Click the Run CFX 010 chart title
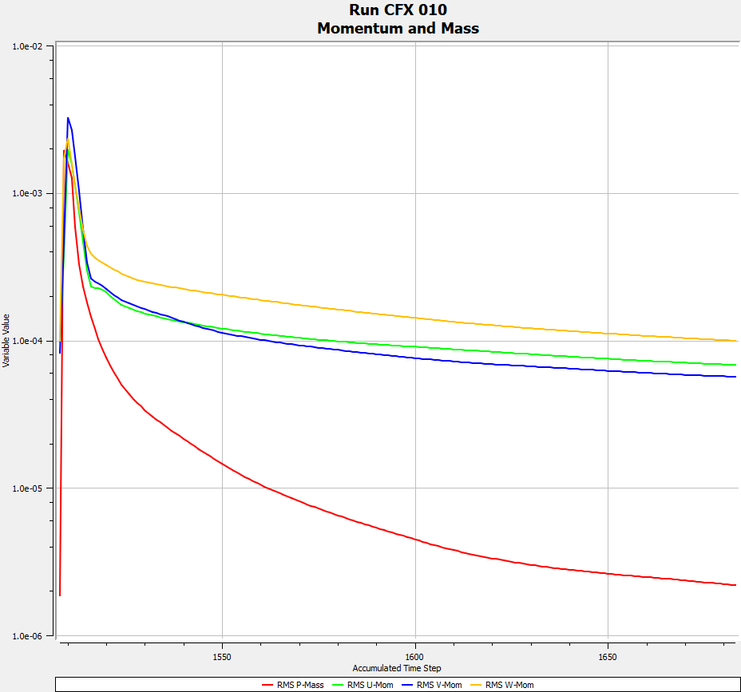This screenshot has width=741, height=692. (398, 10)
